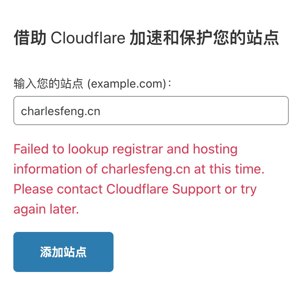Click empty area at right of input field

(193, 111)
